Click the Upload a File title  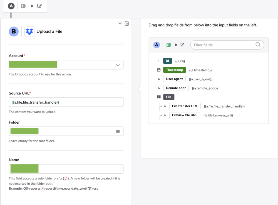pyautogui.click(x=49, y=32)
